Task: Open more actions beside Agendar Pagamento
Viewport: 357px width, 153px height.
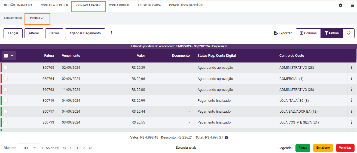Action: pyautogui.click(x=111, y=33)
